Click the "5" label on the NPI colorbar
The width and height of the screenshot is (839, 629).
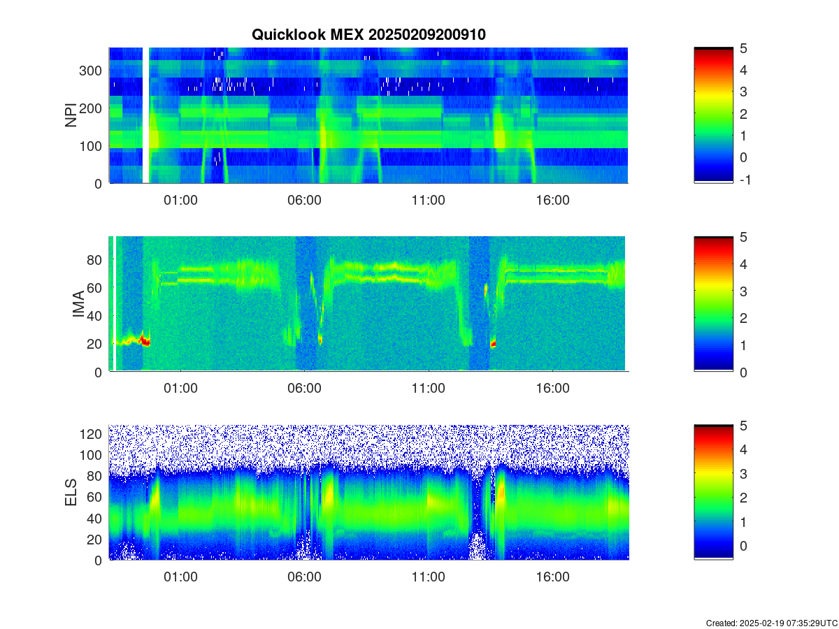pyautogui.click(x=743, y=48)
